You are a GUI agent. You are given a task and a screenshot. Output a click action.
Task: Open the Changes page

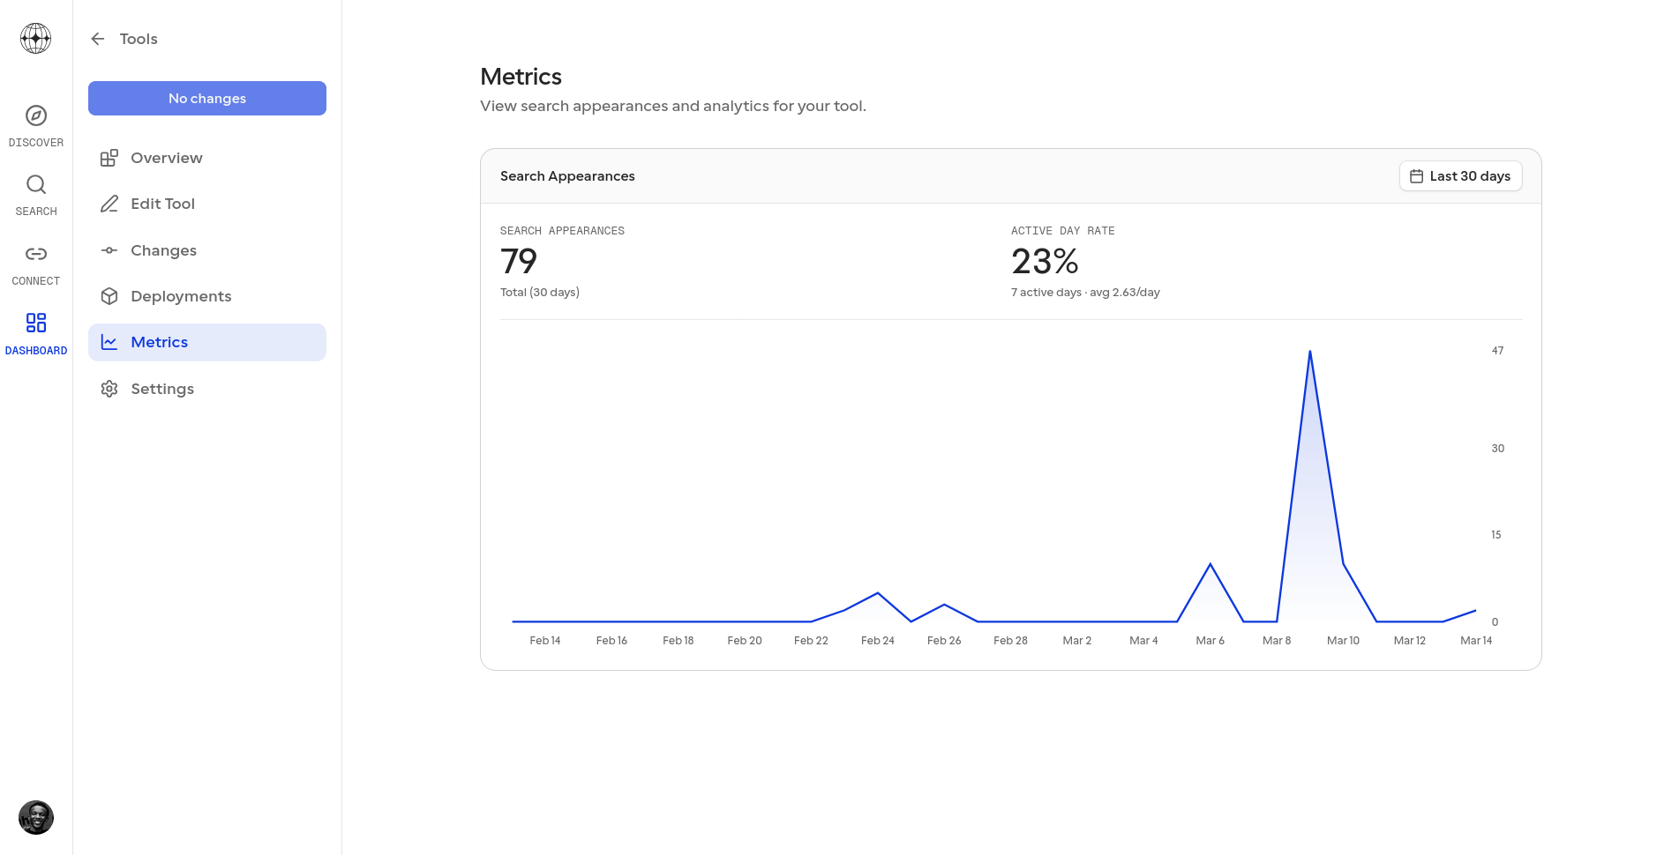click(207, 250)
